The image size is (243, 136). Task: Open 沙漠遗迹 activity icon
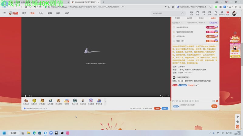click(x=42, y=102)
